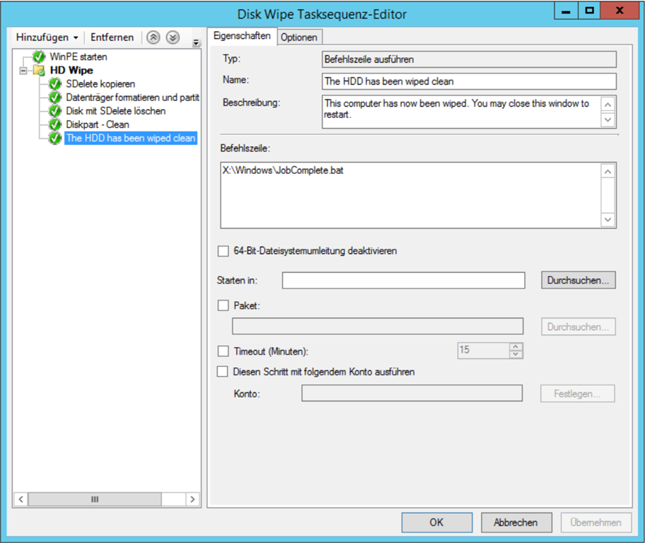Select the Eigenschaften tab
This screenshot has width=645, height=543.
tap(241, 36)
